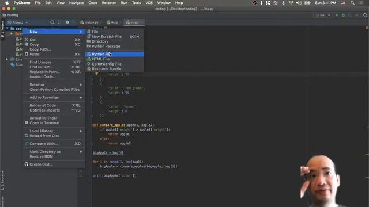Screen dimensions: 369x207
Task: Open the Project panel settings gear
Action: (x=67, y=22)
